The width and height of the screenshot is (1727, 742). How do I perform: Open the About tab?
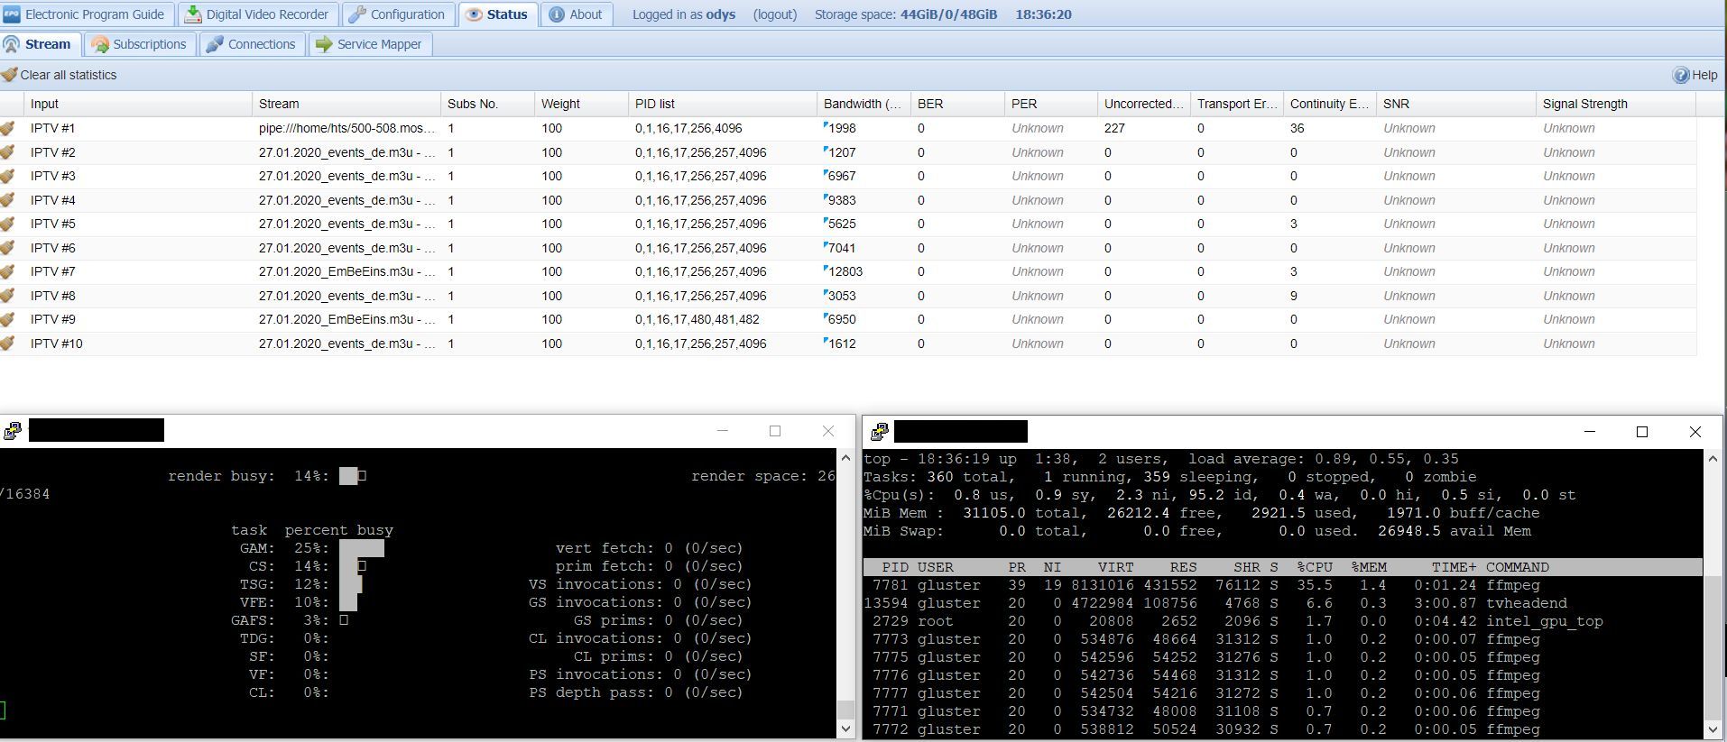click(577, 14)
